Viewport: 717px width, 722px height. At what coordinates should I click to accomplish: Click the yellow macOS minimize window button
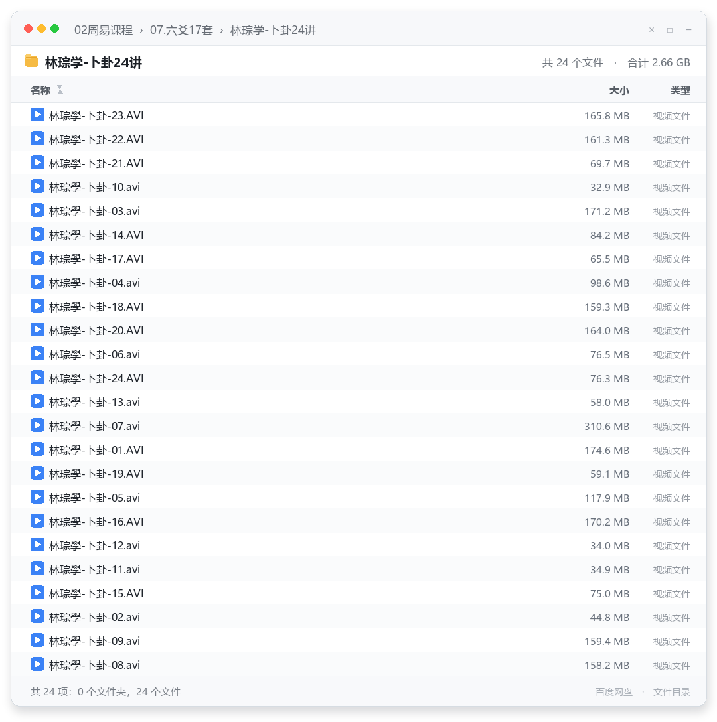point(41,29)
